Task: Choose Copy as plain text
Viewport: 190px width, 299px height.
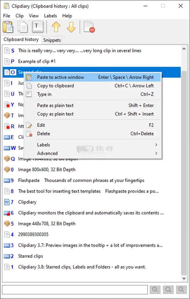Action: [x=92, y=114]
